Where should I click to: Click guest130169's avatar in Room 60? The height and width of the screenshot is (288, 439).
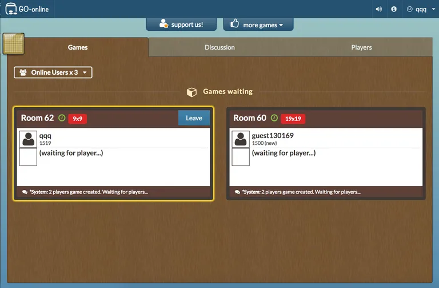(241, 139)
